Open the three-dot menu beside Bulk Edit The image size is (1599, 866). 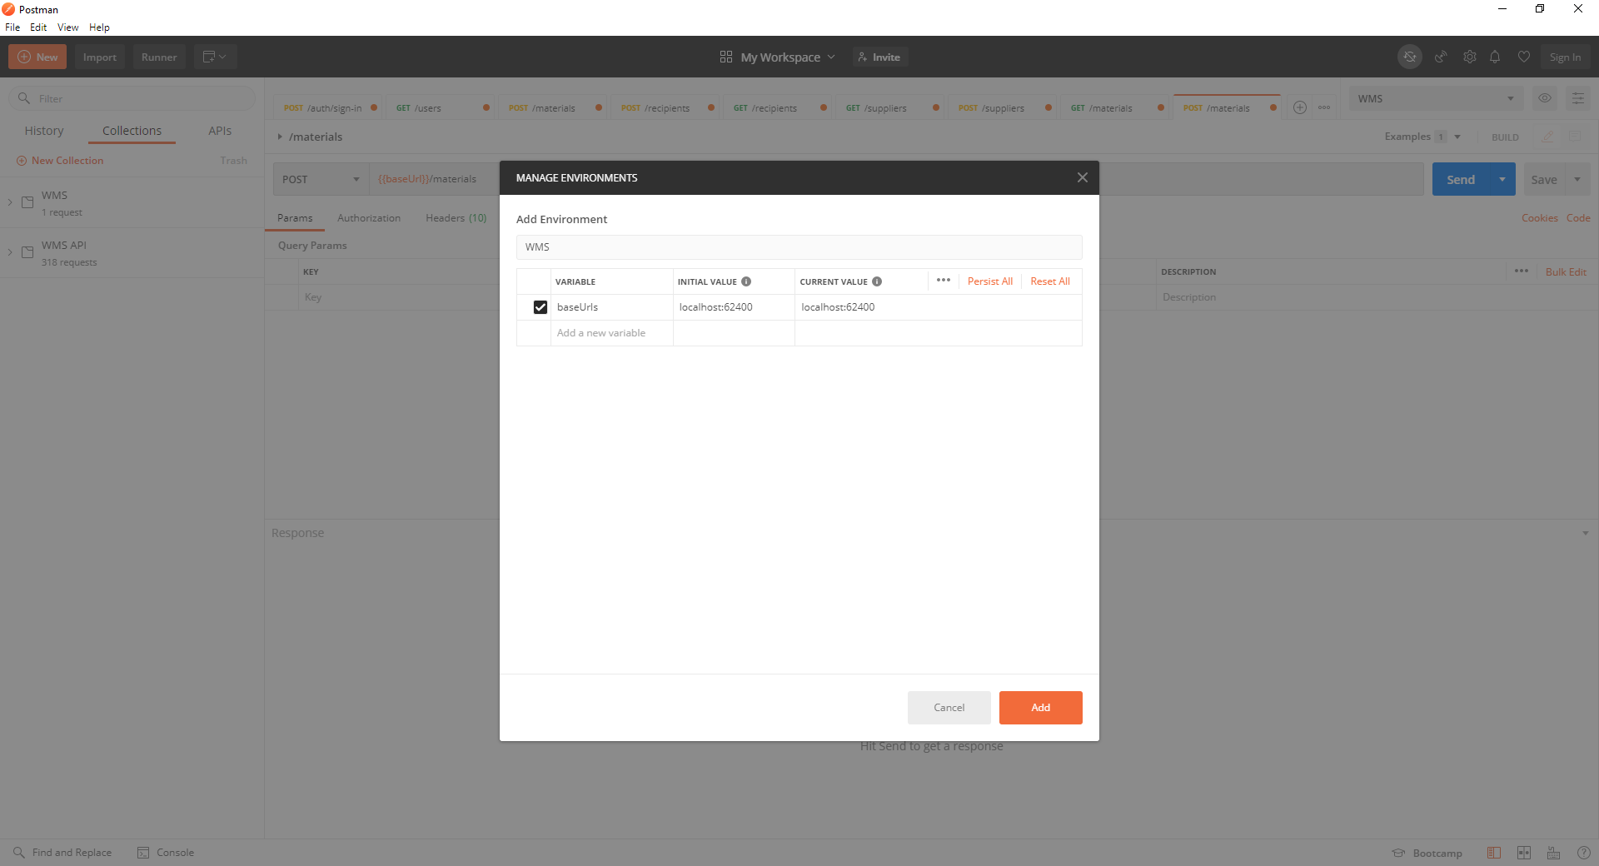pos(1521,271)
